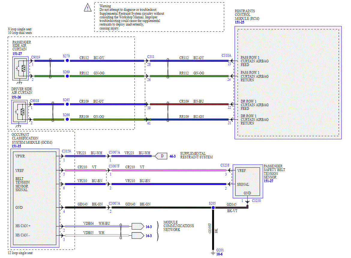Image resolution: width=351 pixels, height=258 pixels.
Task: Open the 151-25 RCM cell link
Action: click(239, 22)
